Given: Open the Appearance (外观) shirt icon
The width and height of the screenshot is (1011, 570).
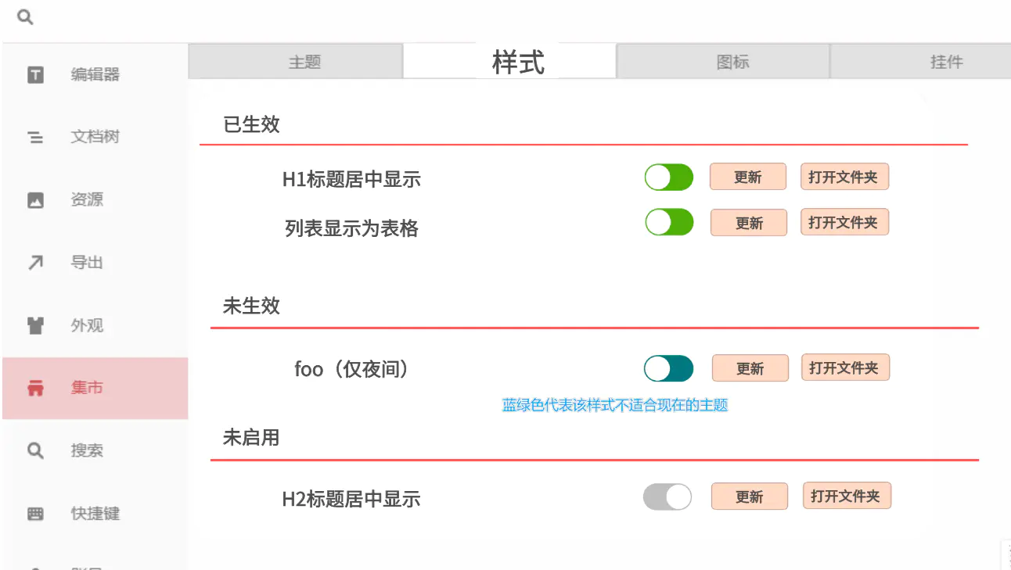Looking at the screenshot, I should tap(35, 326).
